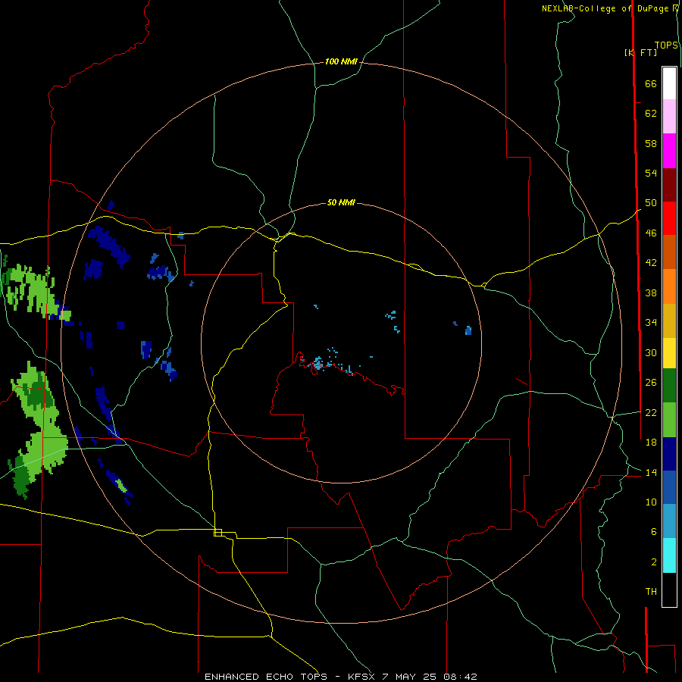Select the bright red legend swatch
Screen dimensions: 682x682
pos(669,218)
